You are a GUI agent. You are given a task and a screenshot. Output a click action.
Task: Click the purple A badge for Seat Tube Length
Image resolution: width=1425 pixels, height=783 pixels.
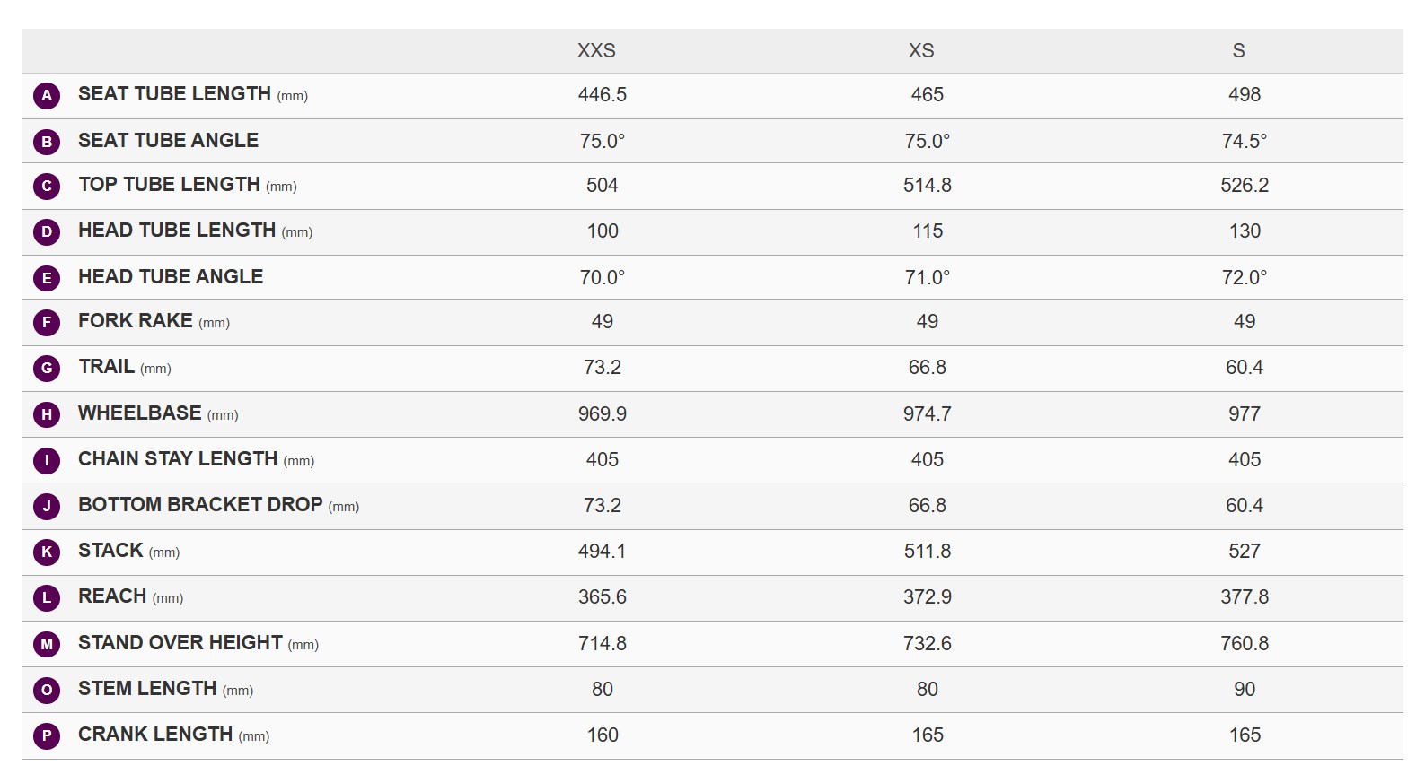(47, 95)
